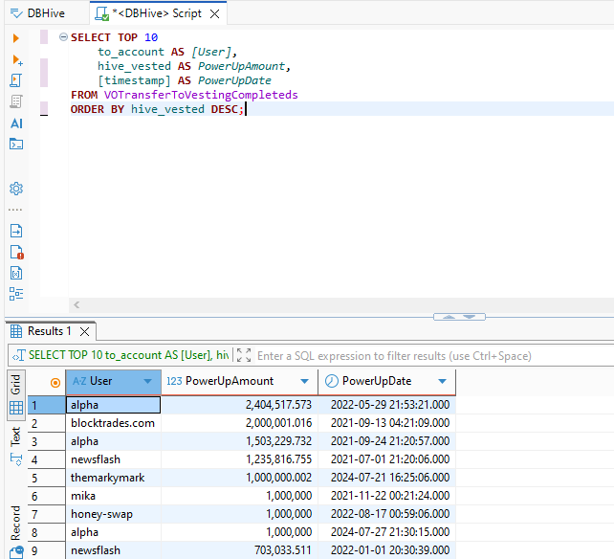The image size is (614, 559).
Task: Show the outline panel icon
Action: (16, 294)
